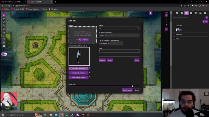The image size is (209, 117).
Task: Activate the line drawing tool
Action: 4,22
